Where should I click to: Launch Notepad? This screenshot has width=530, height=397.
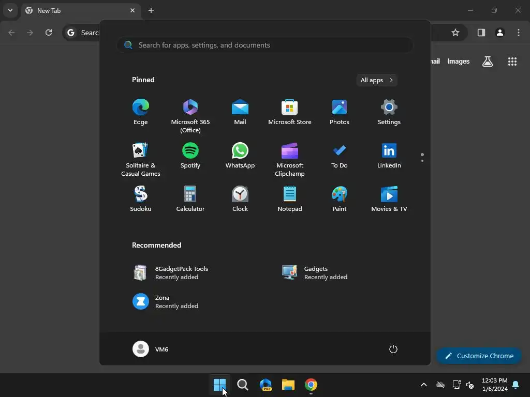[x=290, y=199]
